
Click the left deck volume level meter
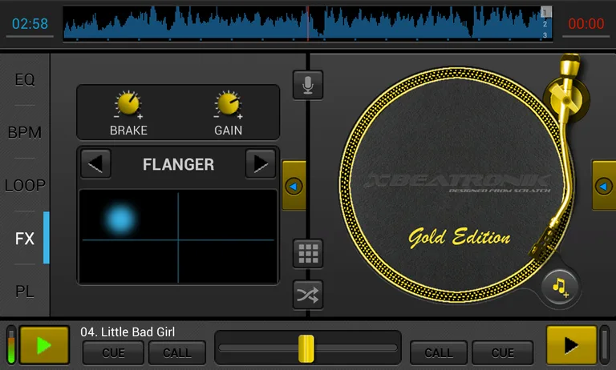pyautogui.click(x=11, y=344)
